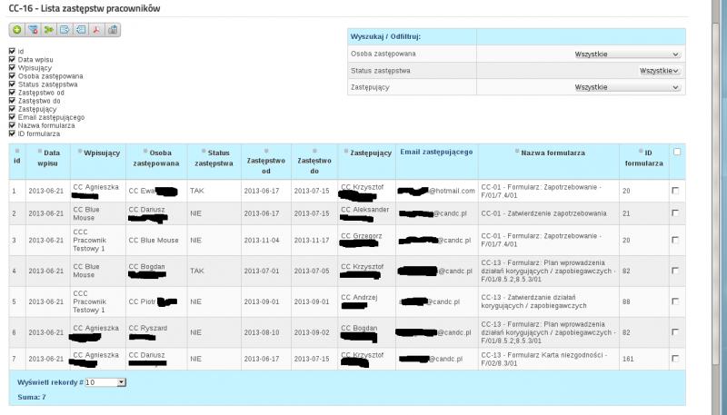Click sort icon beside Data wpisu header
Screen dimensions: 727x415
[x=40, y=150]
